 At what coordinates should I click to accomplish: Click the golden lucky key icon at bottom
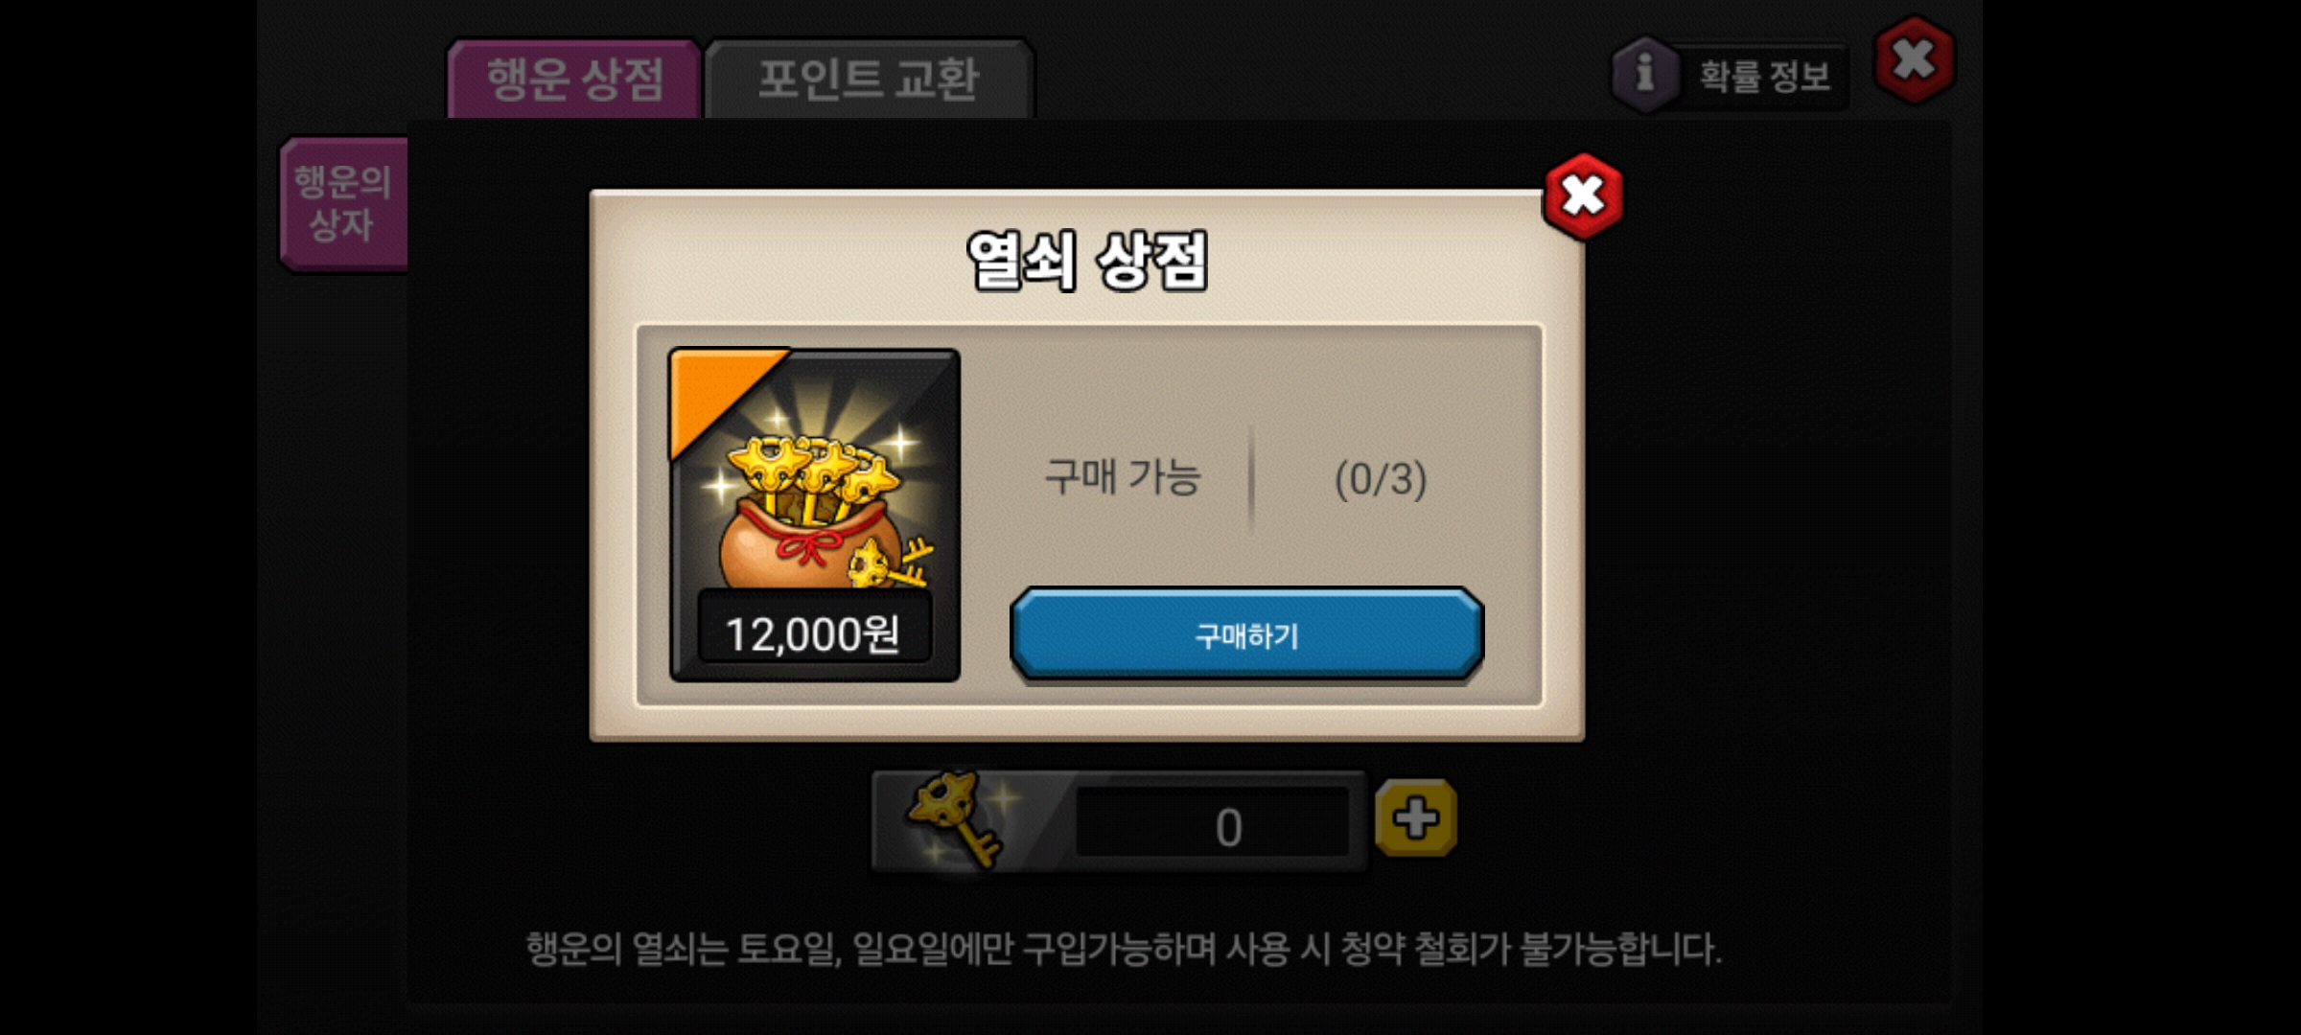point(956,819)
